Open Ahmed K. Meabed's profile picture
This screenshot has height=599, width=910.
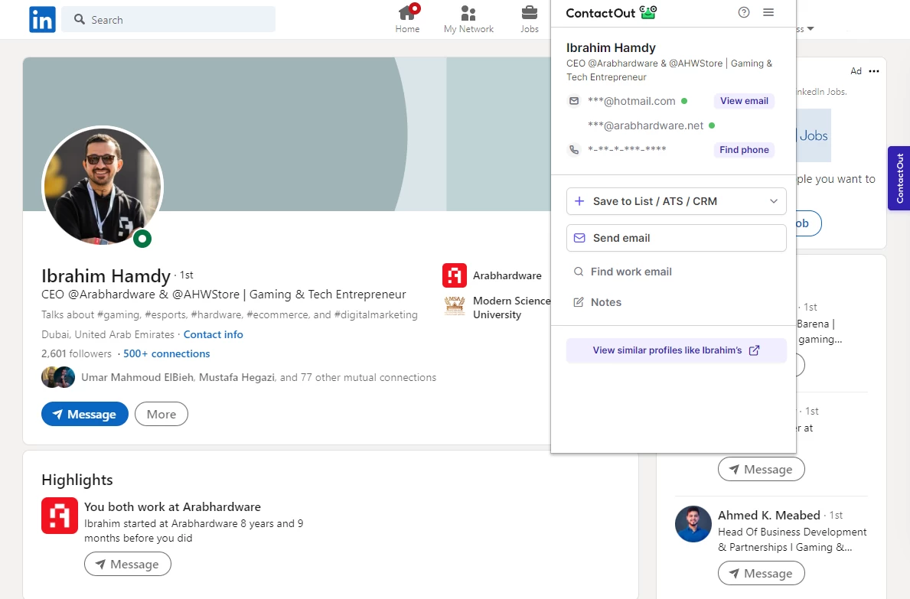point(693,524)
